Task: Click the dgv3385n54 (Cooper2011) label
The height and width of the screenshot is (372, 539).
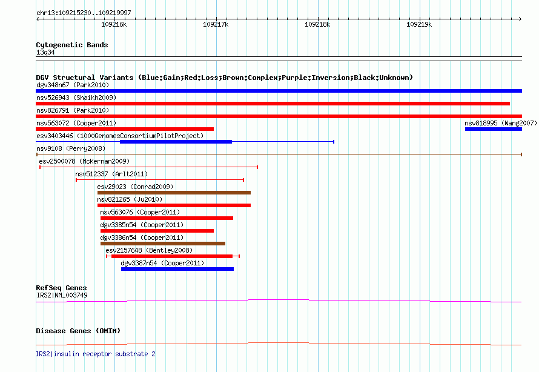Action: pos(142,225)
